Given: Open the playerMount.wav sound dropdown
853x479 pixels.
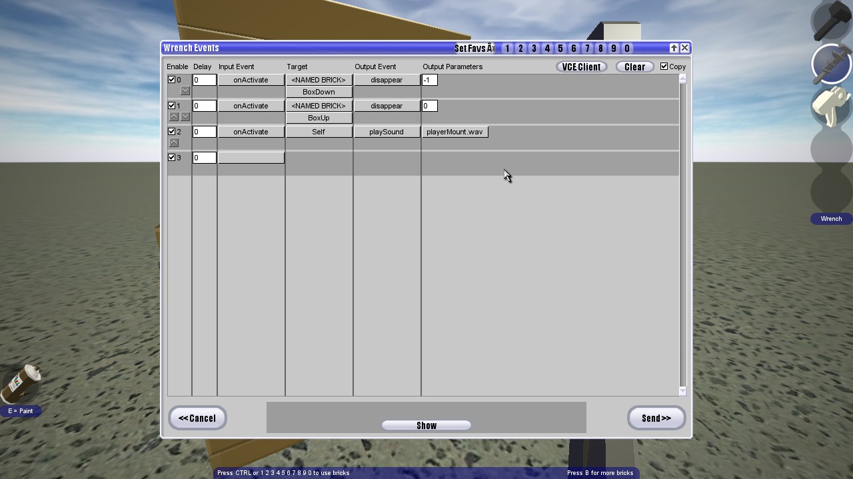Looking at the screenshot, I should coord(454,132).
